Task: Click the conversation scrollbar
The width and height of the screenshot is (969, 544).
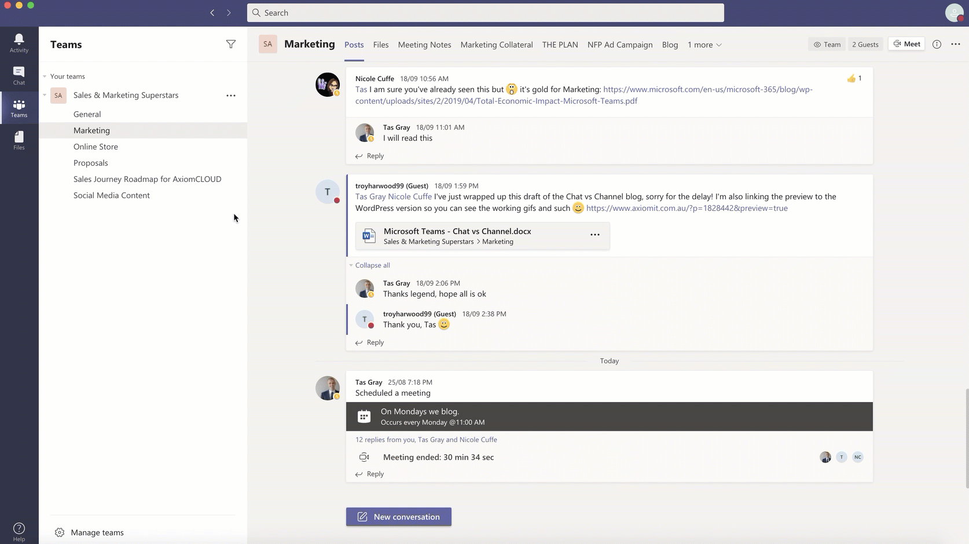Action: point(966,437)
